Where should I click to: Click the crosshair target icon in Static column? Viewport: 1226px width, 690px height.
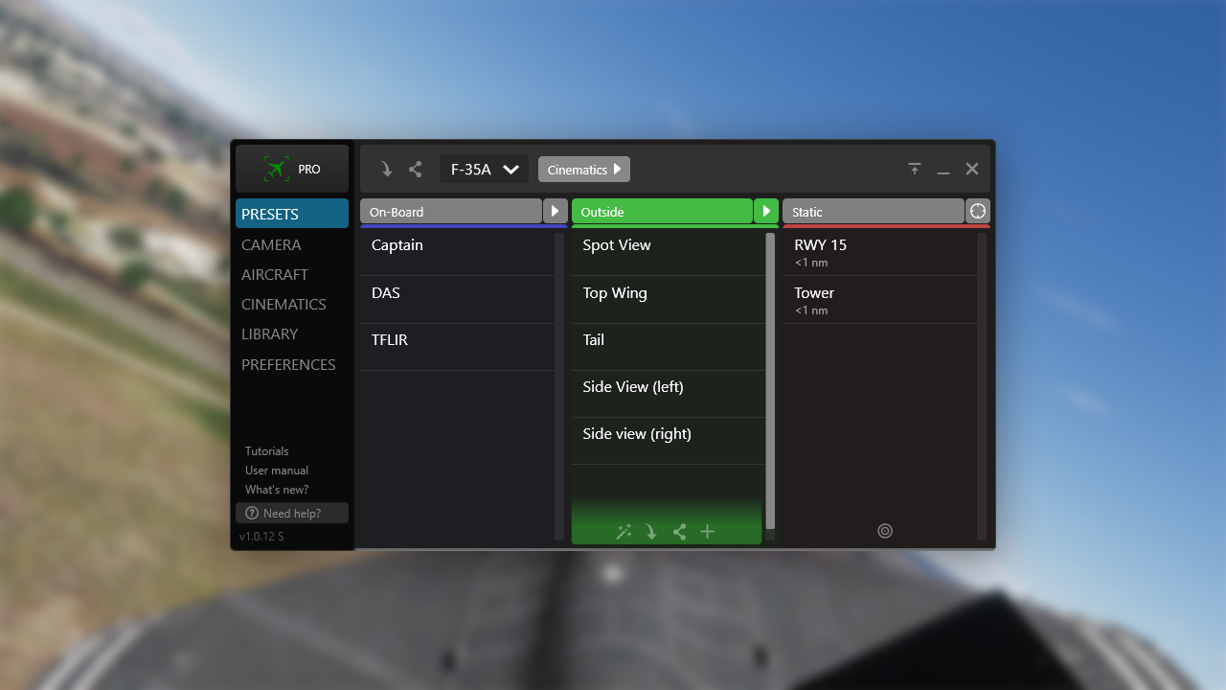pos(884,530)
